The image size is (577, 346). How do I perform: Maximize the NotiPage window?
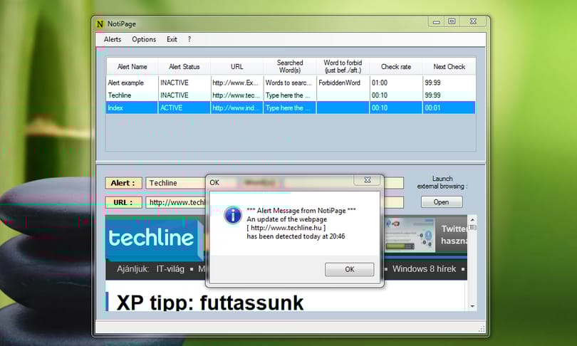point(452,21)
